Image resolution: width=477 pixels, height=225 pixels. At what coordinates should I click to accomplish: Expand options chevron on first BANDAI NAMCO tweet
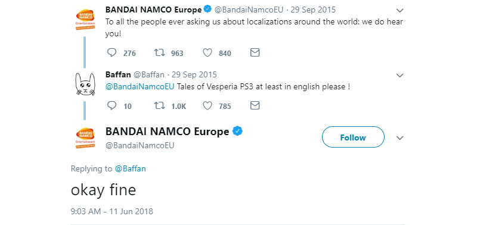tap(400, 11)
